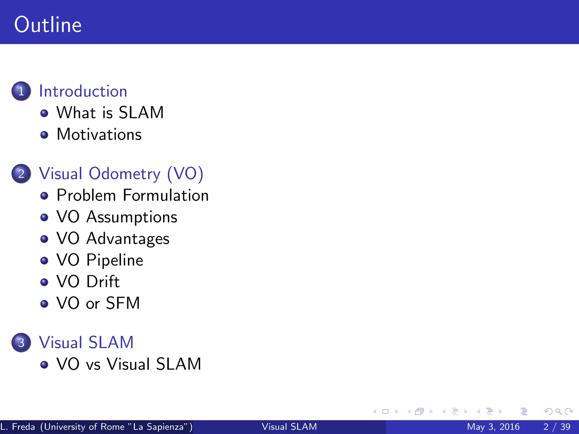Select the 'VO Drift' outline item

[88, 282]
